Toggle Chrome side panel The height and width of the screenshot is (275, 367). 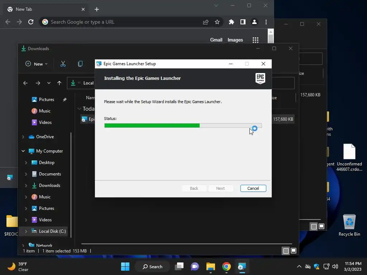click(243, 22)
